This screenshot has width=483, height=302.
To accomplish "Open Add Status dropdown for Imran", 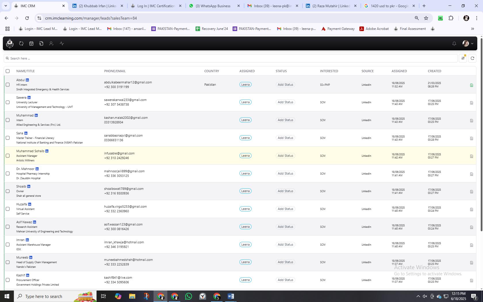I will coord(285,244).
